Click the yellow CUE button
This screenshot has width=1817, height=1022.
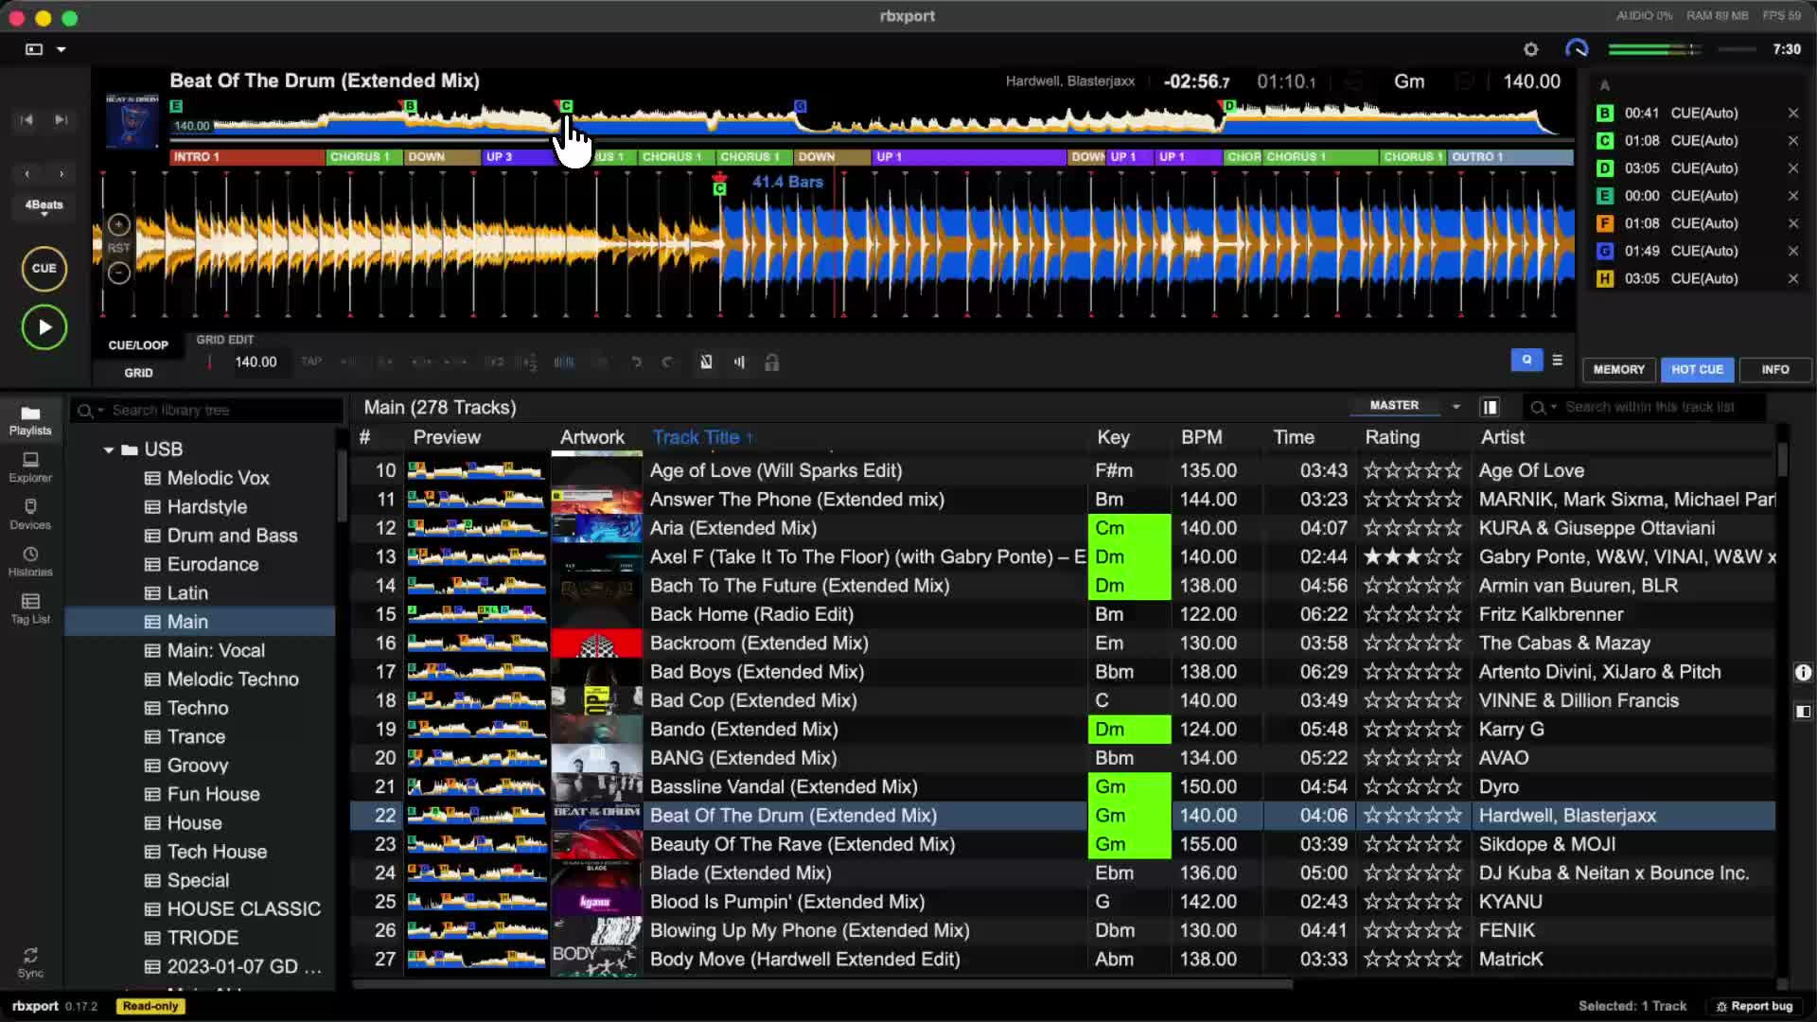coord(44,269)
